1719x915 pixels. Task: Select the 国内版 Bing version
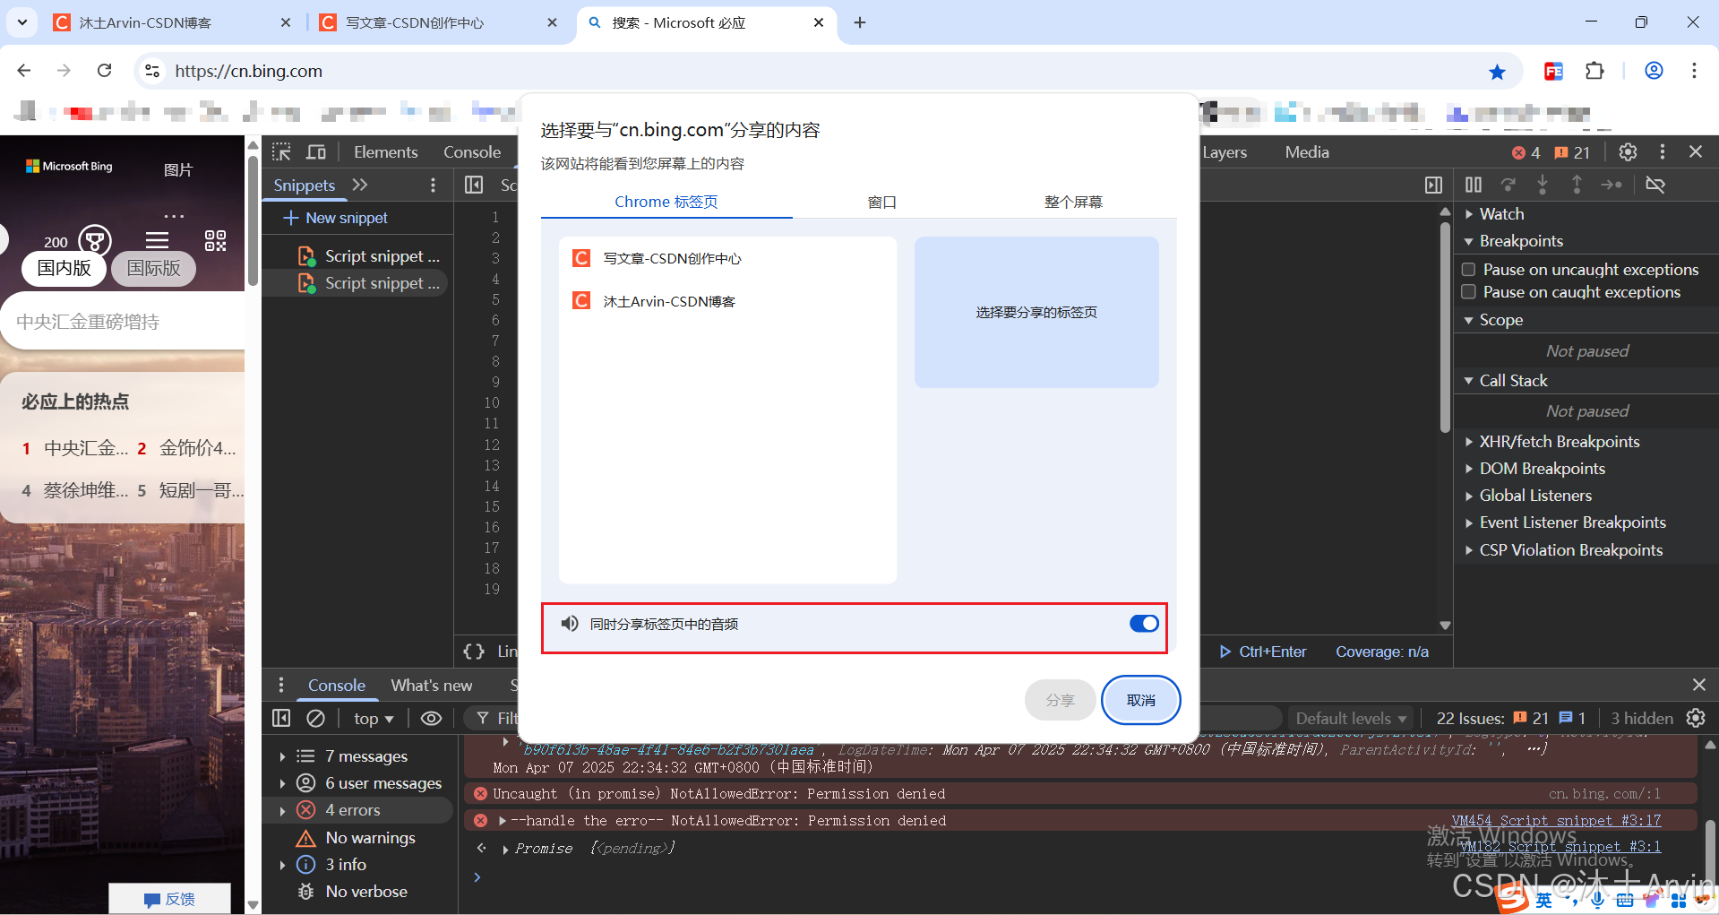tap(64, 268)
